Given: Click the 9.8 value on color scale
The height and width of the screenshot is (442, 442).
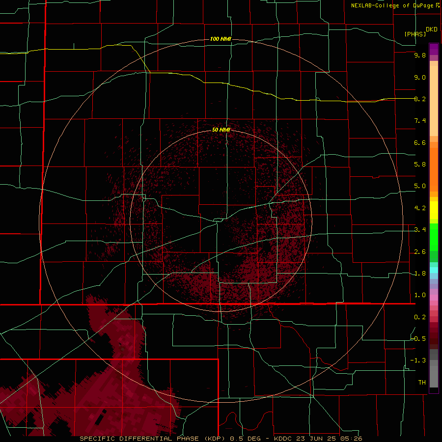Looking at the screenshot, I should pyautogui.click(x=420, y=55).
